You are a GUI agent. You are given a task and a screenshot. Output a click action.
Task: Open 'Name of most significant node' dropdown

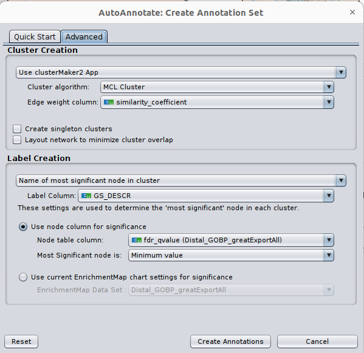(x=181, y=180)
